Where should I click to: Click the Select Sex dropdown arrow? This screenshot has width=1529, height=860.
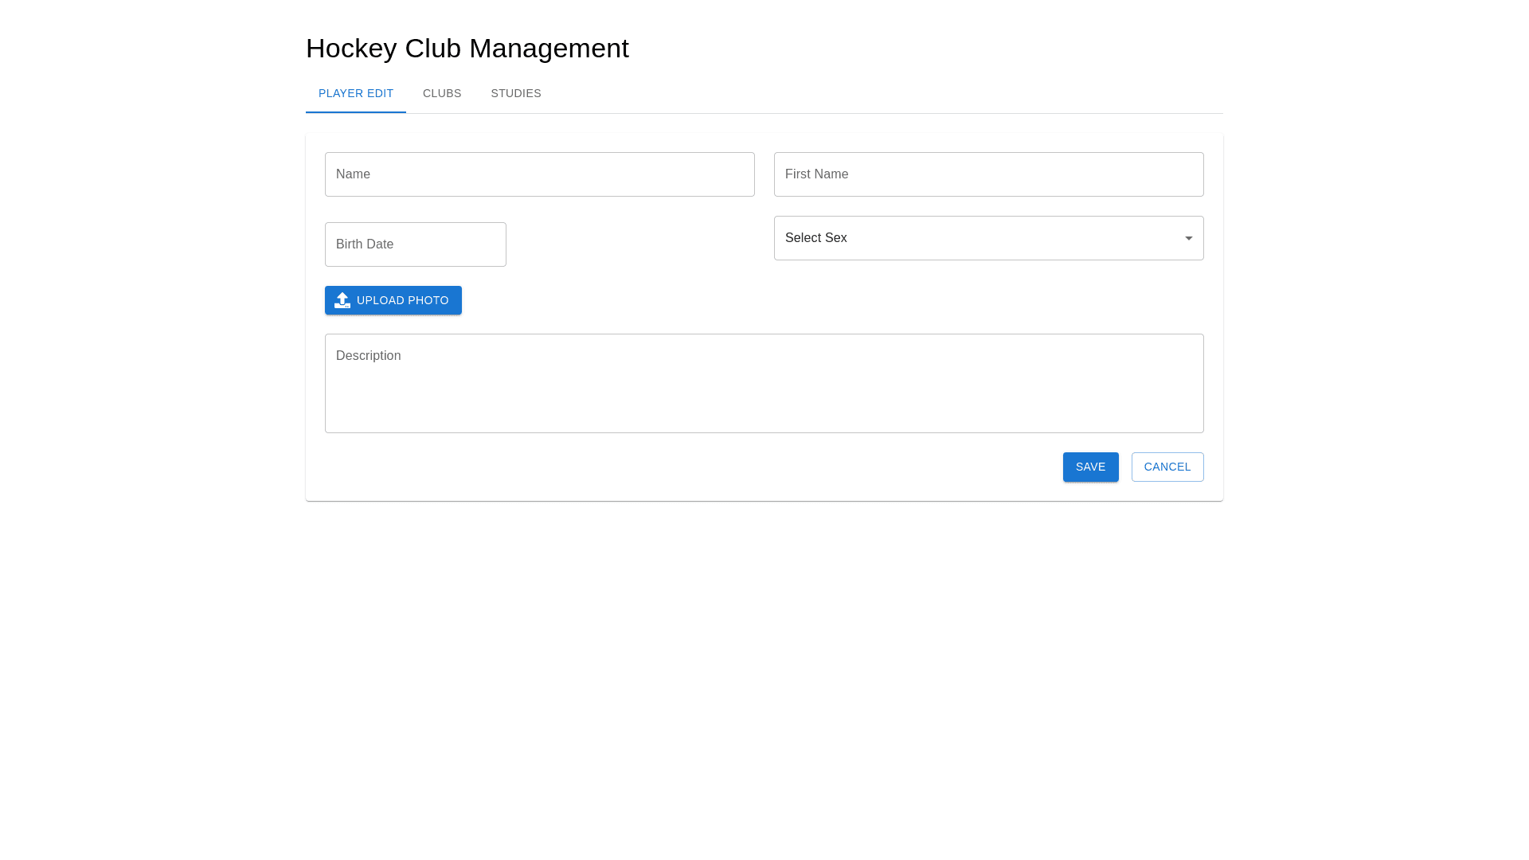tap(1188, 238)
